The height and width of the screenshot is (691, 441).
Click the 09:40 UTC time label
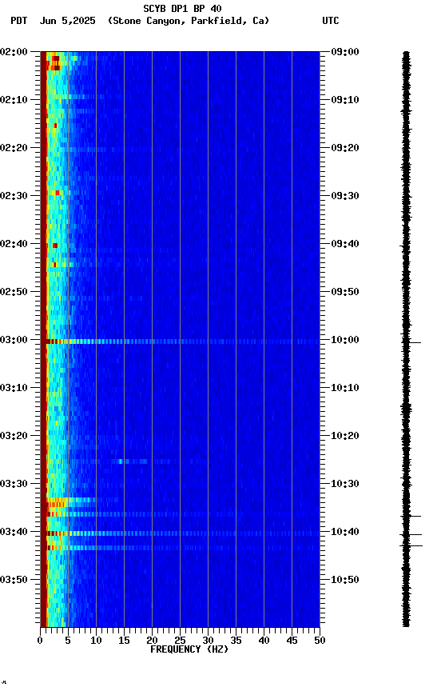(345, 244)
